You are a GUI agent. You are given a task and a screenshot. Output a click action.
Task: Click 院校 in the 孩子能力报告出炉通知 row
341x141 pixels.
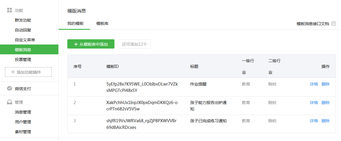tap(273, 103)
